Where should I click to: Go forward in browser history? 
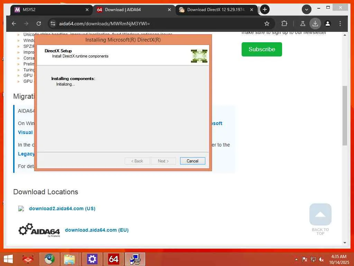tap(26, 24)
